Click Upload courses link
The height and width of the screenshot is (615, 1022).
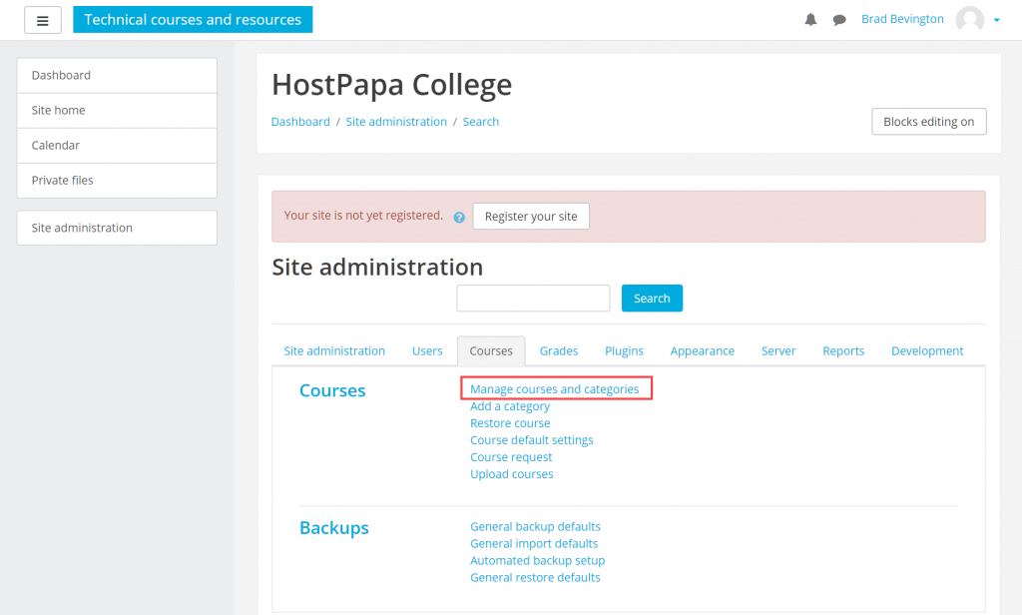pos(512,474)
